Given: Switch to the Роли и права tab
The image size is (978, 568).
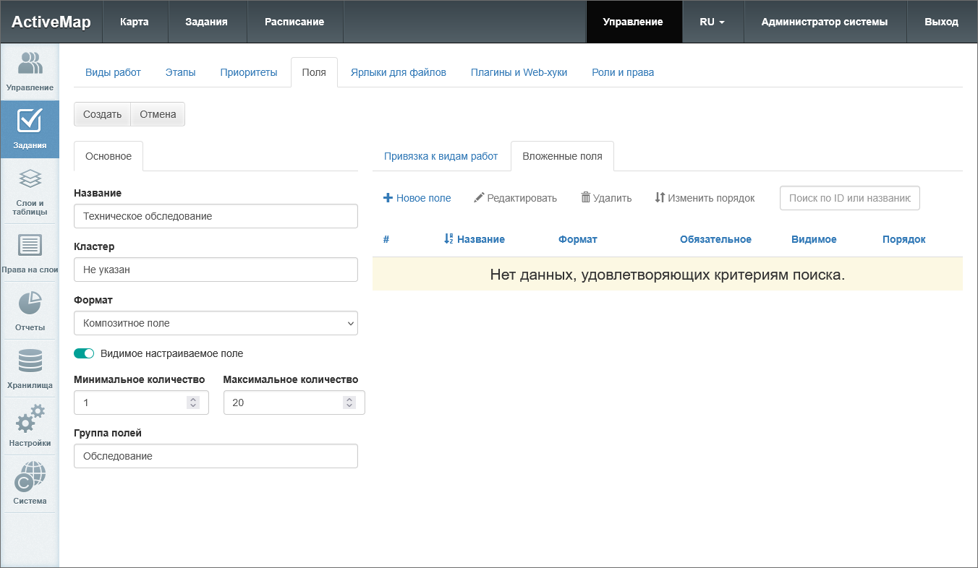Looking at the screenshot, I should click(x=622, y=72).
